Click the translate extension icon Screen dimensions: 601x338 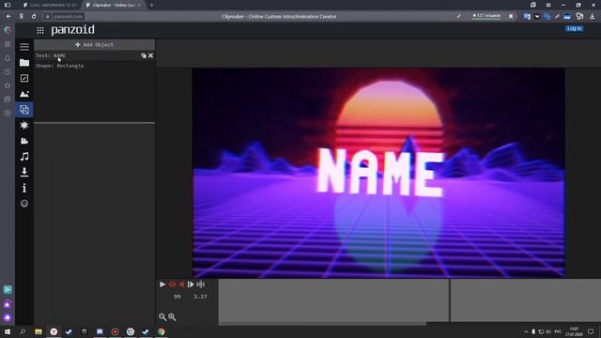point(527,17)
